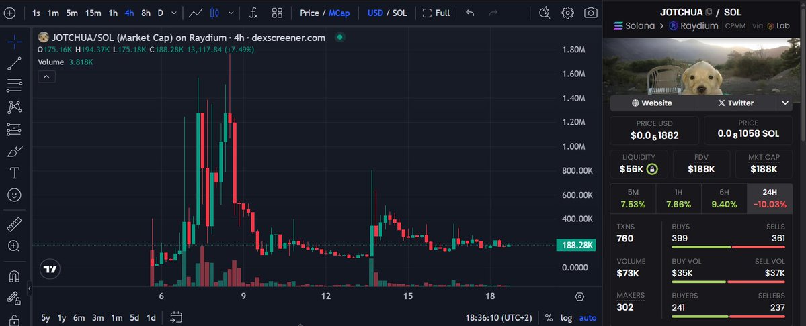Image resolution: width=806 pixels, height=326 pixels.
Task: Toggle stay in drawing mode pencil-lock
Action: pos(14,298)
